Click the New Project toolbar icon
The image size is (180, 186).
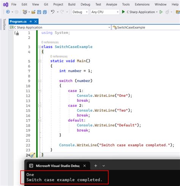tap(25, 12)
